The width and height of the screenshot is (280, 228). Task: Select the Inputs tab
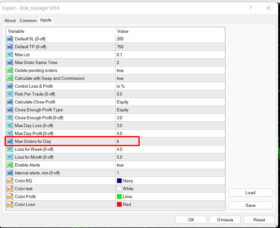[46, 20]
